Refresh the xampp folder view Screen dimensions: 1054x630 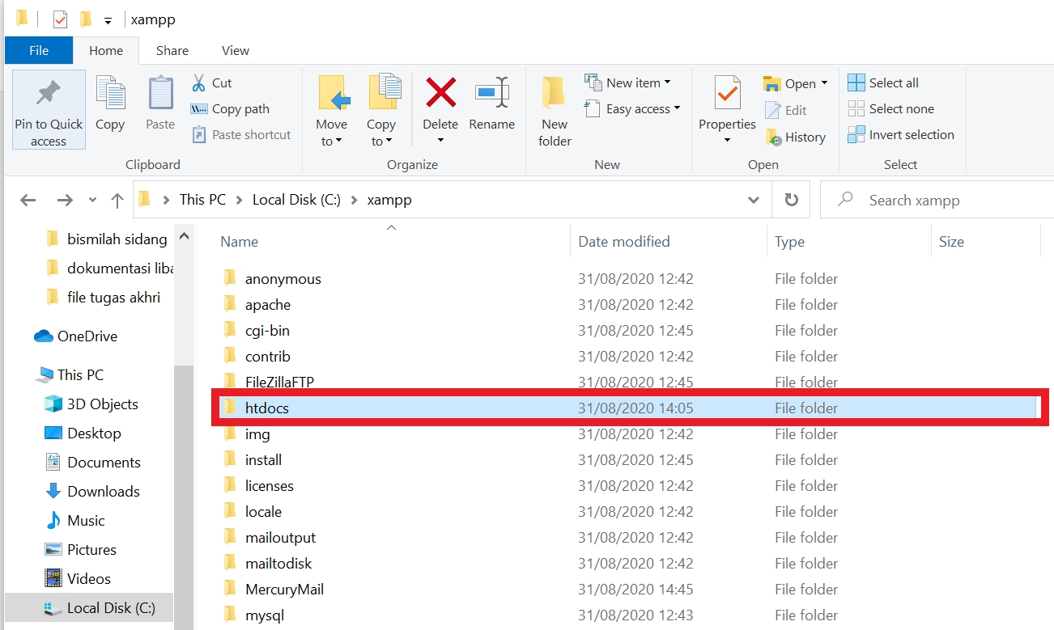792,200
